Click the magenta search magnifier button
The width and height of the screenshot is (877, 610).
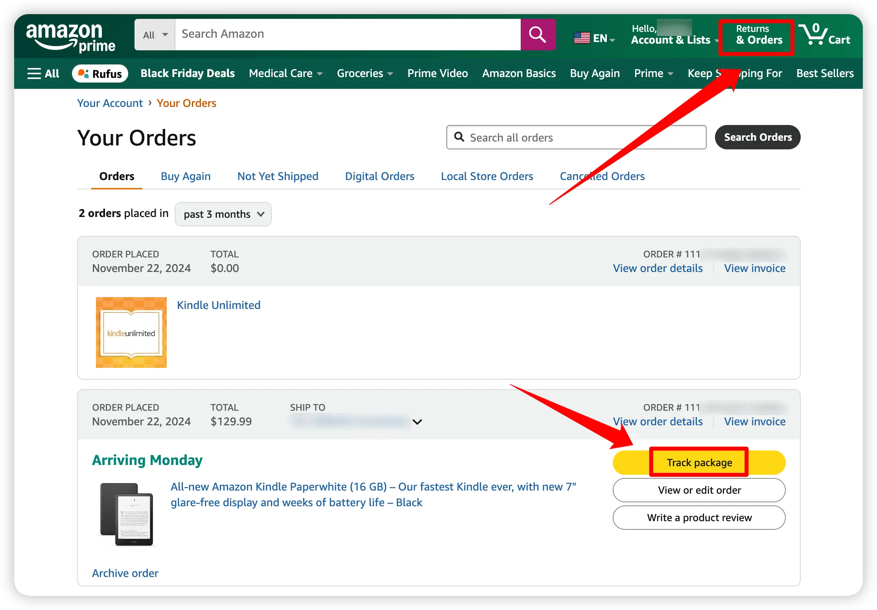[538, 35]
